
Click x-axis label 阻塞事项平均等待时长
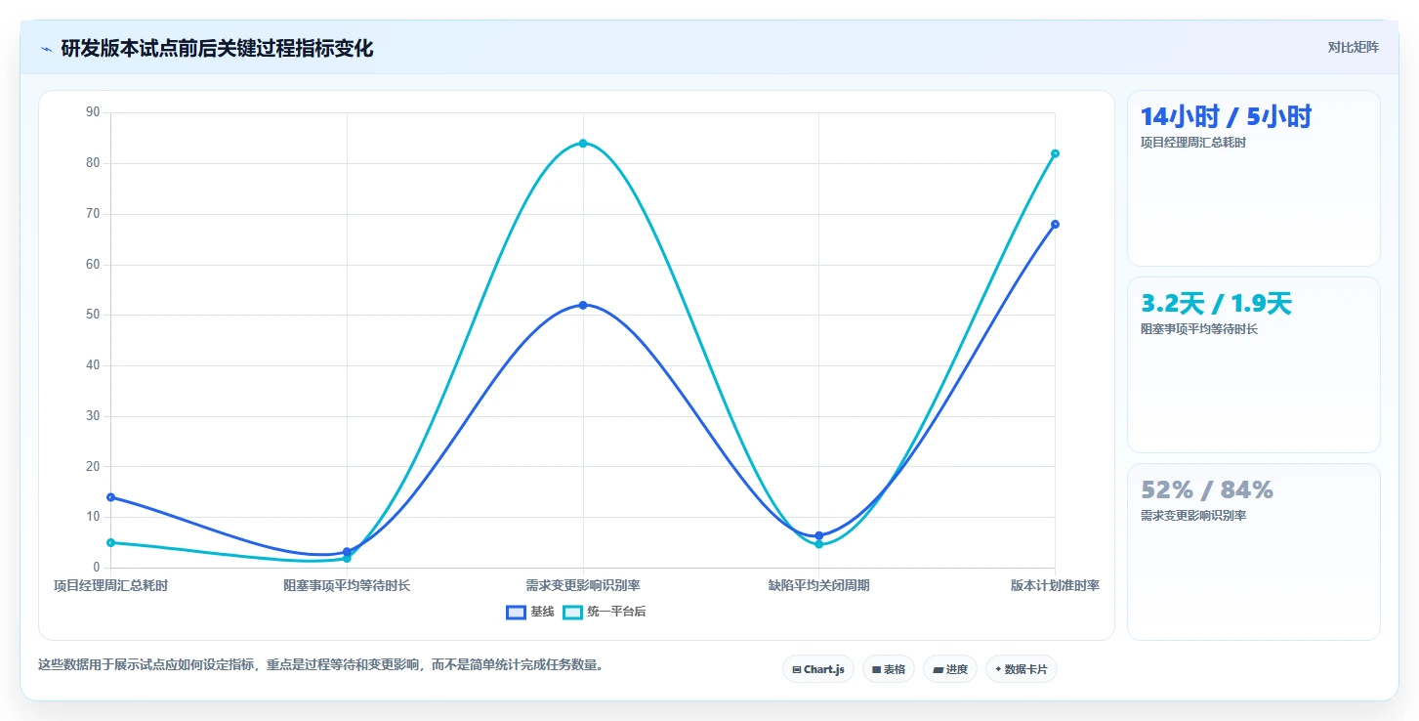coord(347,585)
